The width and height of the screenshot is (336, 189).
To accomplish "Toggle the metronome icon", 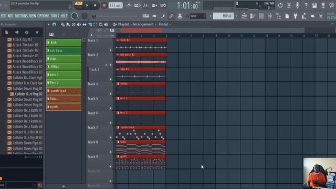I will pos(129,5).
